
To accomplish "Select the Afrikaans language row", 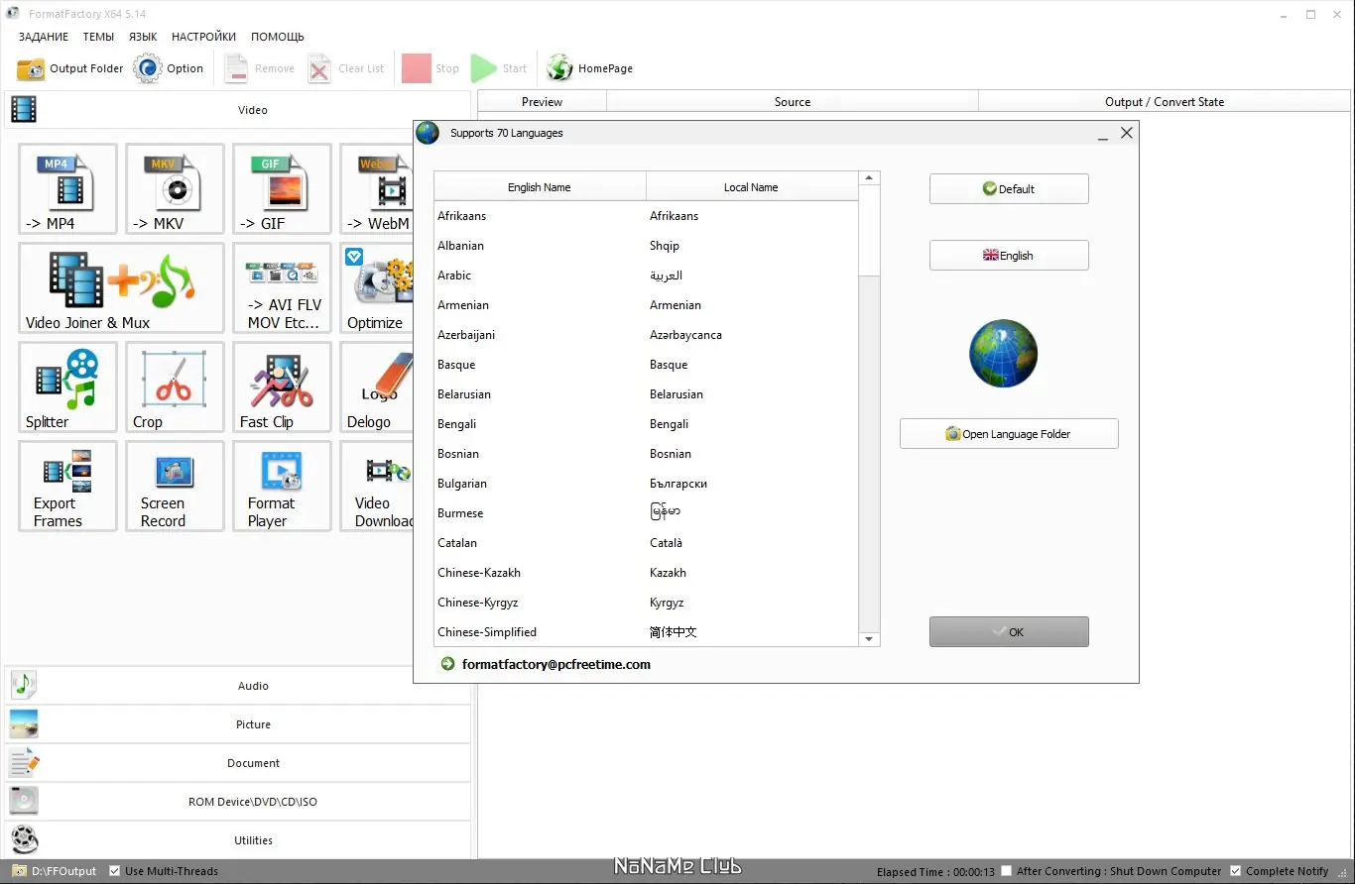I will pos(646,216).
